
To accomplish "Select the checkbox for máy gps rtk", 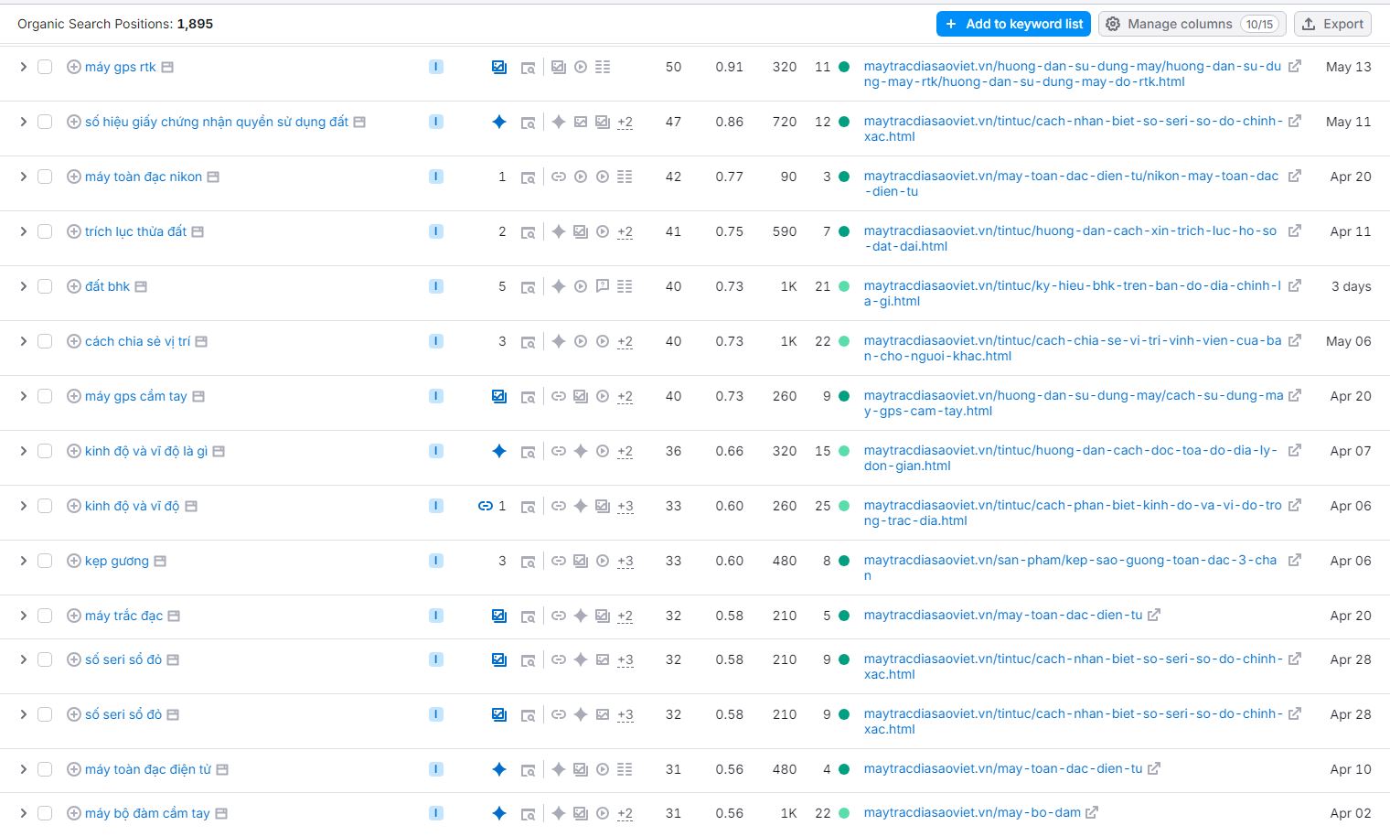I will 45,67.
